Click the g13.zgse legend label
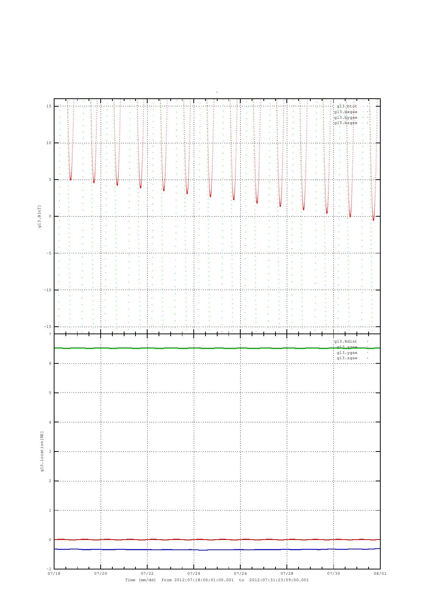This screenshot has height=605, width=428. point(347,358)
